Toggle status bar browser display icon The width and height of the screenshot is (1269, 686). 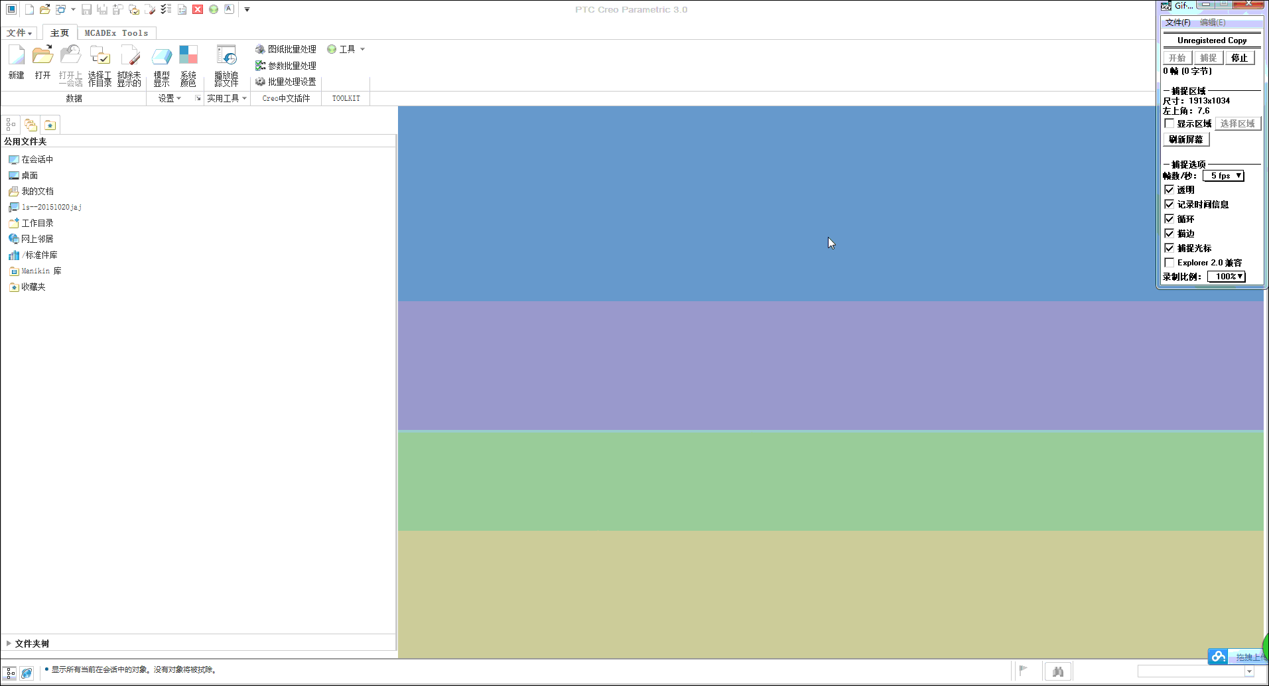[27, 673]
